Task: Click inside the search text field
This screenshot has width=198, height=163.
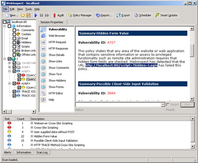Action: coord(118,105)
